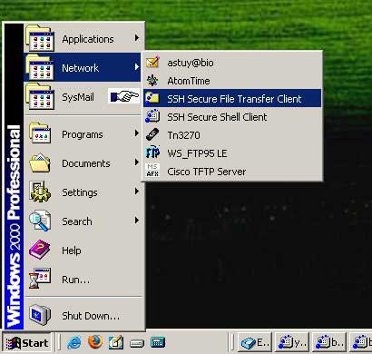
Task: Click the SysMail folder icon
Action: (40, 96)
